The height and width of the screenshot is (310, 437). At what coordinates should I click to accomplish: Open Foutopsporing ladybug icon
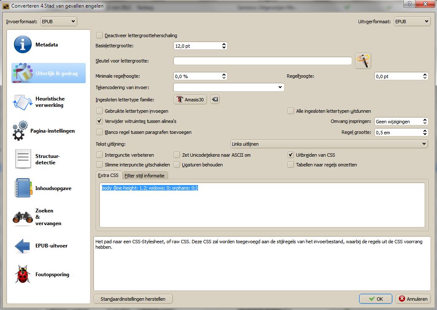pos(22,275)
